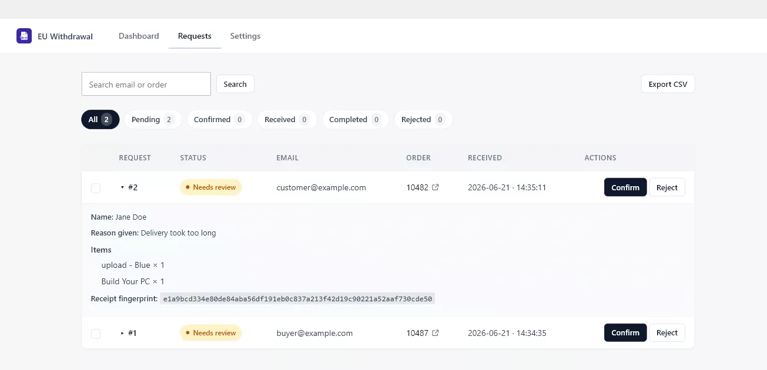The image size is (767, 370).
Task: Filter by Completed requests
Action: [x=355, y=119]
